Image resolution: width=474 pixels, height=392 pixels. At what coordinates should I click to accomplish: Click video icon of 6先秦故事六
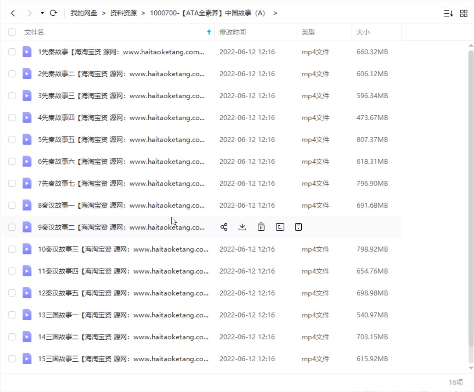coord(27,161)
